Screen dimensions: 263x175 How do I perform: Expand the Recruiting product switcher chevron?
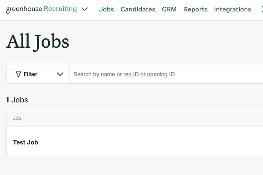point(85,9)
